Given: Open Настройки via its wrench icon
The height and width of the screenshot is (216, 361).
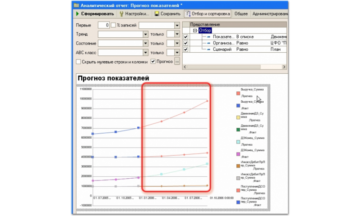Looking at the screenshot, I should 122,14.
